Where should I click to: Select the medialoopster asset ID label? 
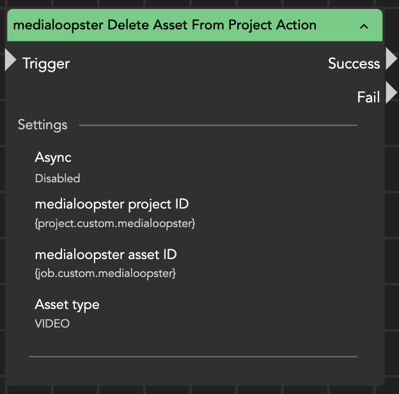106,255
